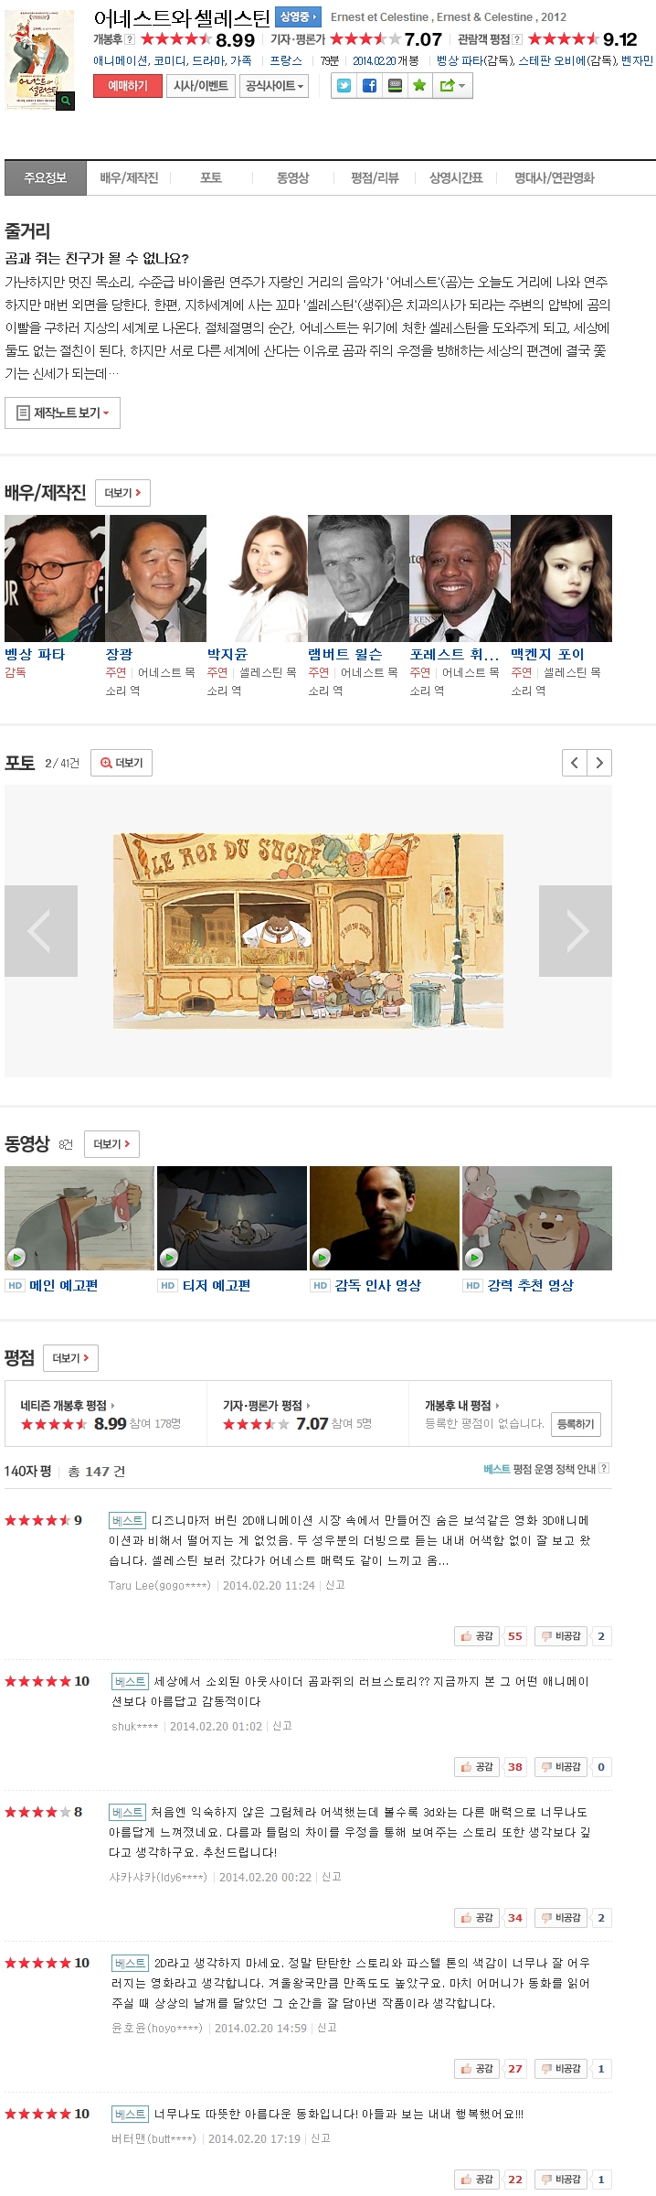Screen dimensions: 656x2196
Task: Open the share export dropdown icon
Action: (452, 86)
